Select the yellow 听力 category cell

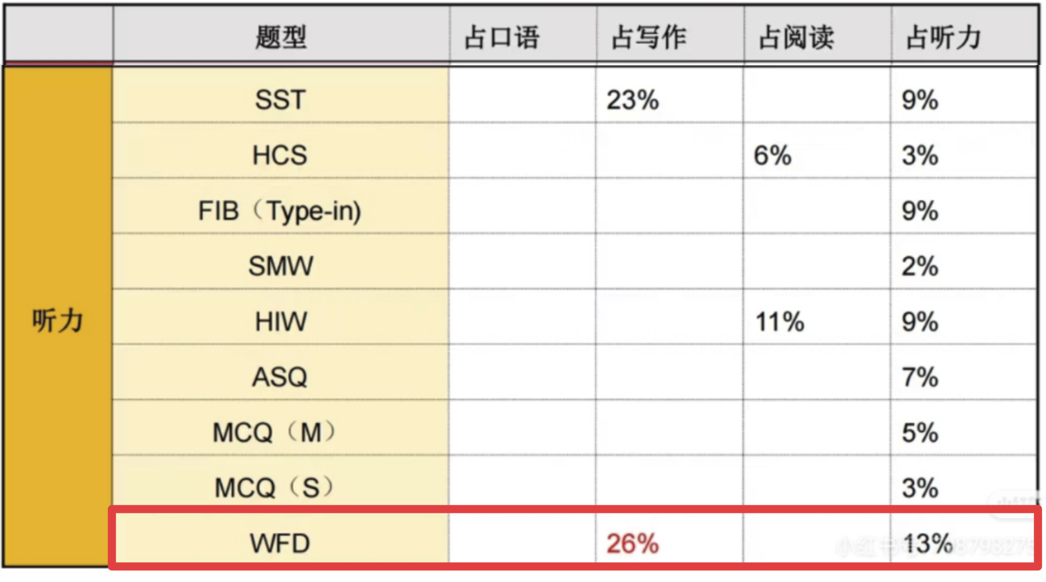pyautogui.click(x=57, y=320)
